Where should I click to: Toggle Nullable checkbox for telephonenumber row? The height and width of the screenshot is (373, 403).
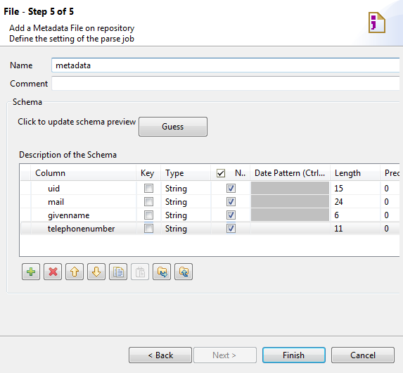[231, 229]
